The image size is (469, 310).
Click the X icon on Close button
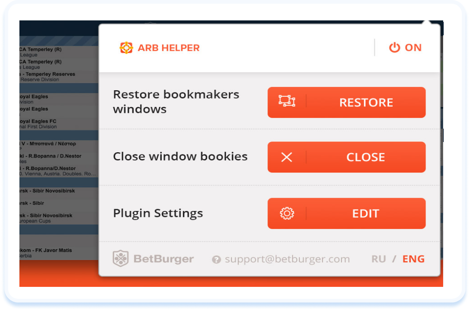286,157
